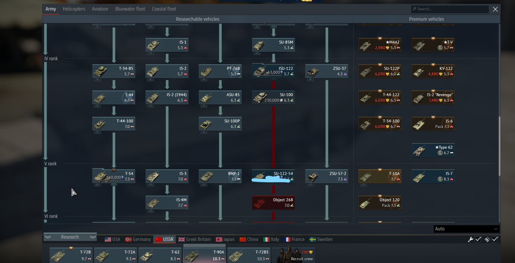Select the premium T-V card
The width and height of the screenshot is (515, 263).
(433, 45)
